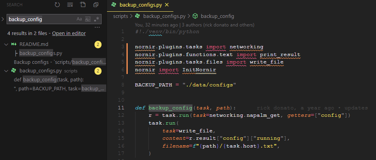This screenshot has height=160, width=376.
Task: Click the BACKUP_PATH variable on line 8
Action: 153,85
